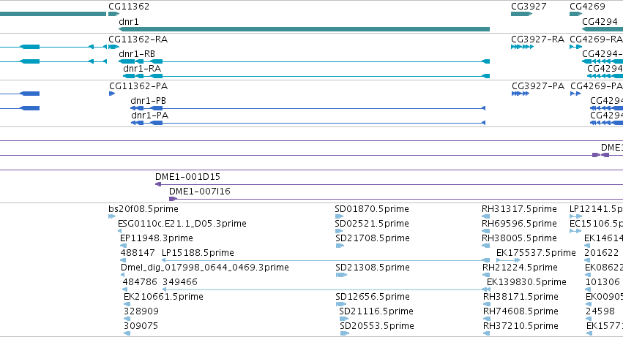
Task: Select the dnr1 gene bar
Action: point(304,29)
